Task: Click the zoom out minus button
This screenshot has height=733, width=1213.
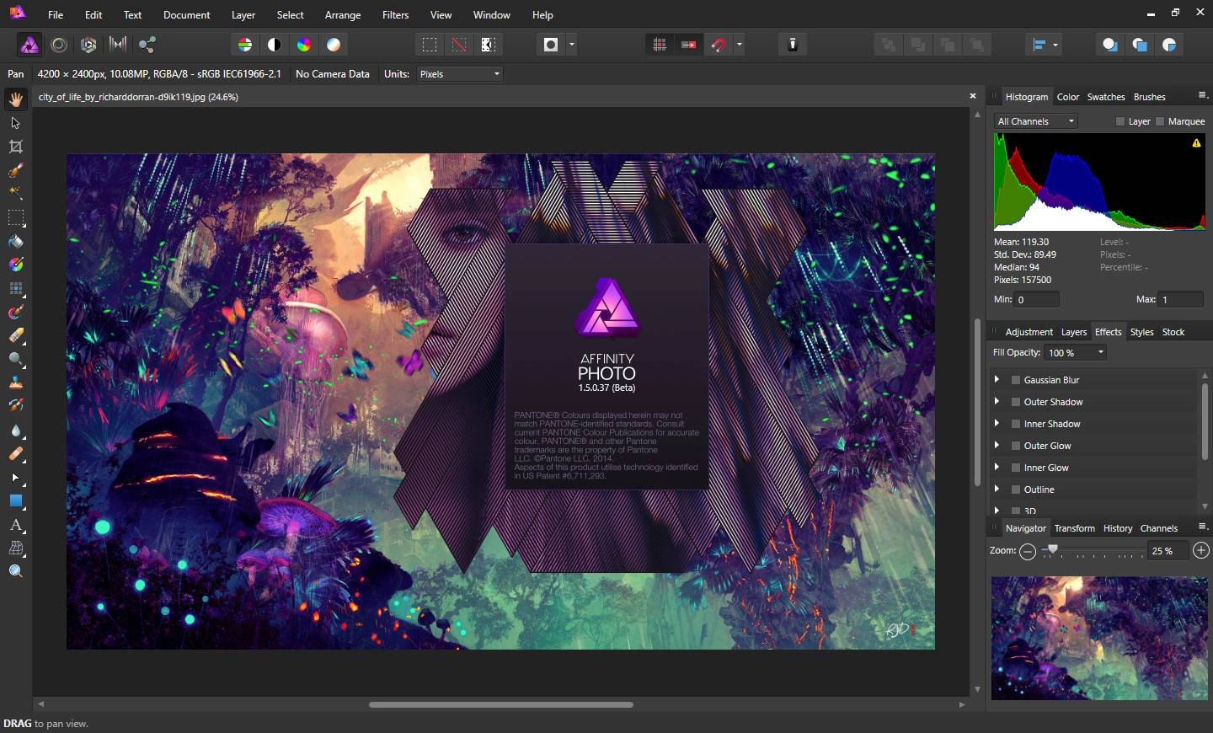Action: point(1028,551)
